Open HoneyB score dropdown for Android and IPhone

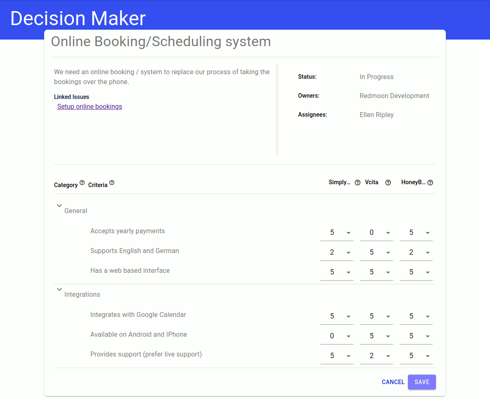click(x=416, y=336)
